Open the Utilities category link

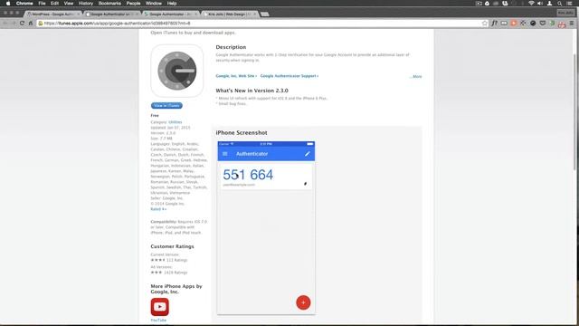point(175,122)
